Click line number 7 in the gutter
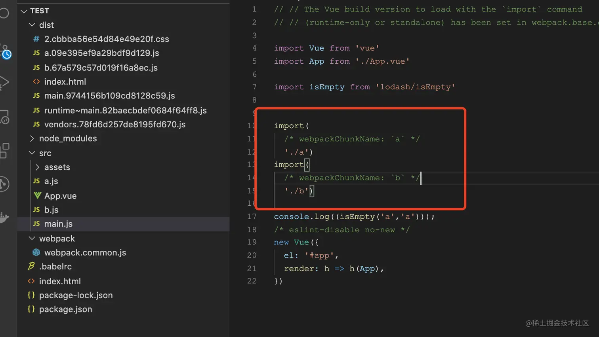The height and width of the screenshot is (337, 599). pos(254,87)
